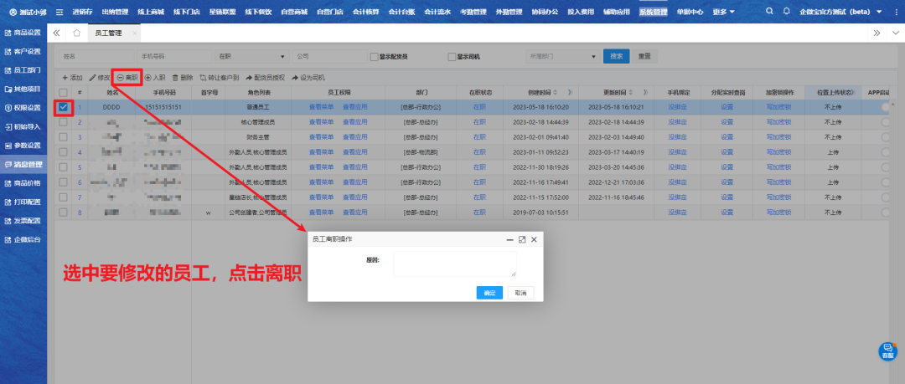Image resolution: width=905 pixels, height=384 pixels.
Task: Expand the 所属部门 department dropdown
Action: [x=561, y=56]
